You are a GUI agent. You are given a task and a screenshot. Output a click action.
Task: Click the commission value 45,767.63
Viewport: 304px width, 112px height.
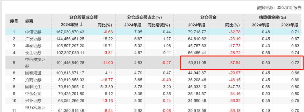pos(197,46)
